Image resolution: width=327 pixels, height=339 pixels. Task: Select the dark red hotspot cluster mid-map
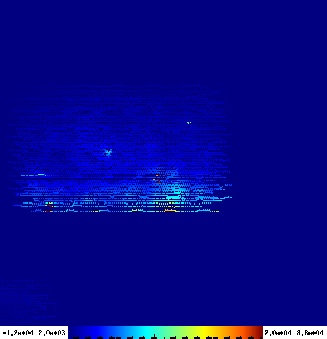pyautogui.click(x=159, y=179)
